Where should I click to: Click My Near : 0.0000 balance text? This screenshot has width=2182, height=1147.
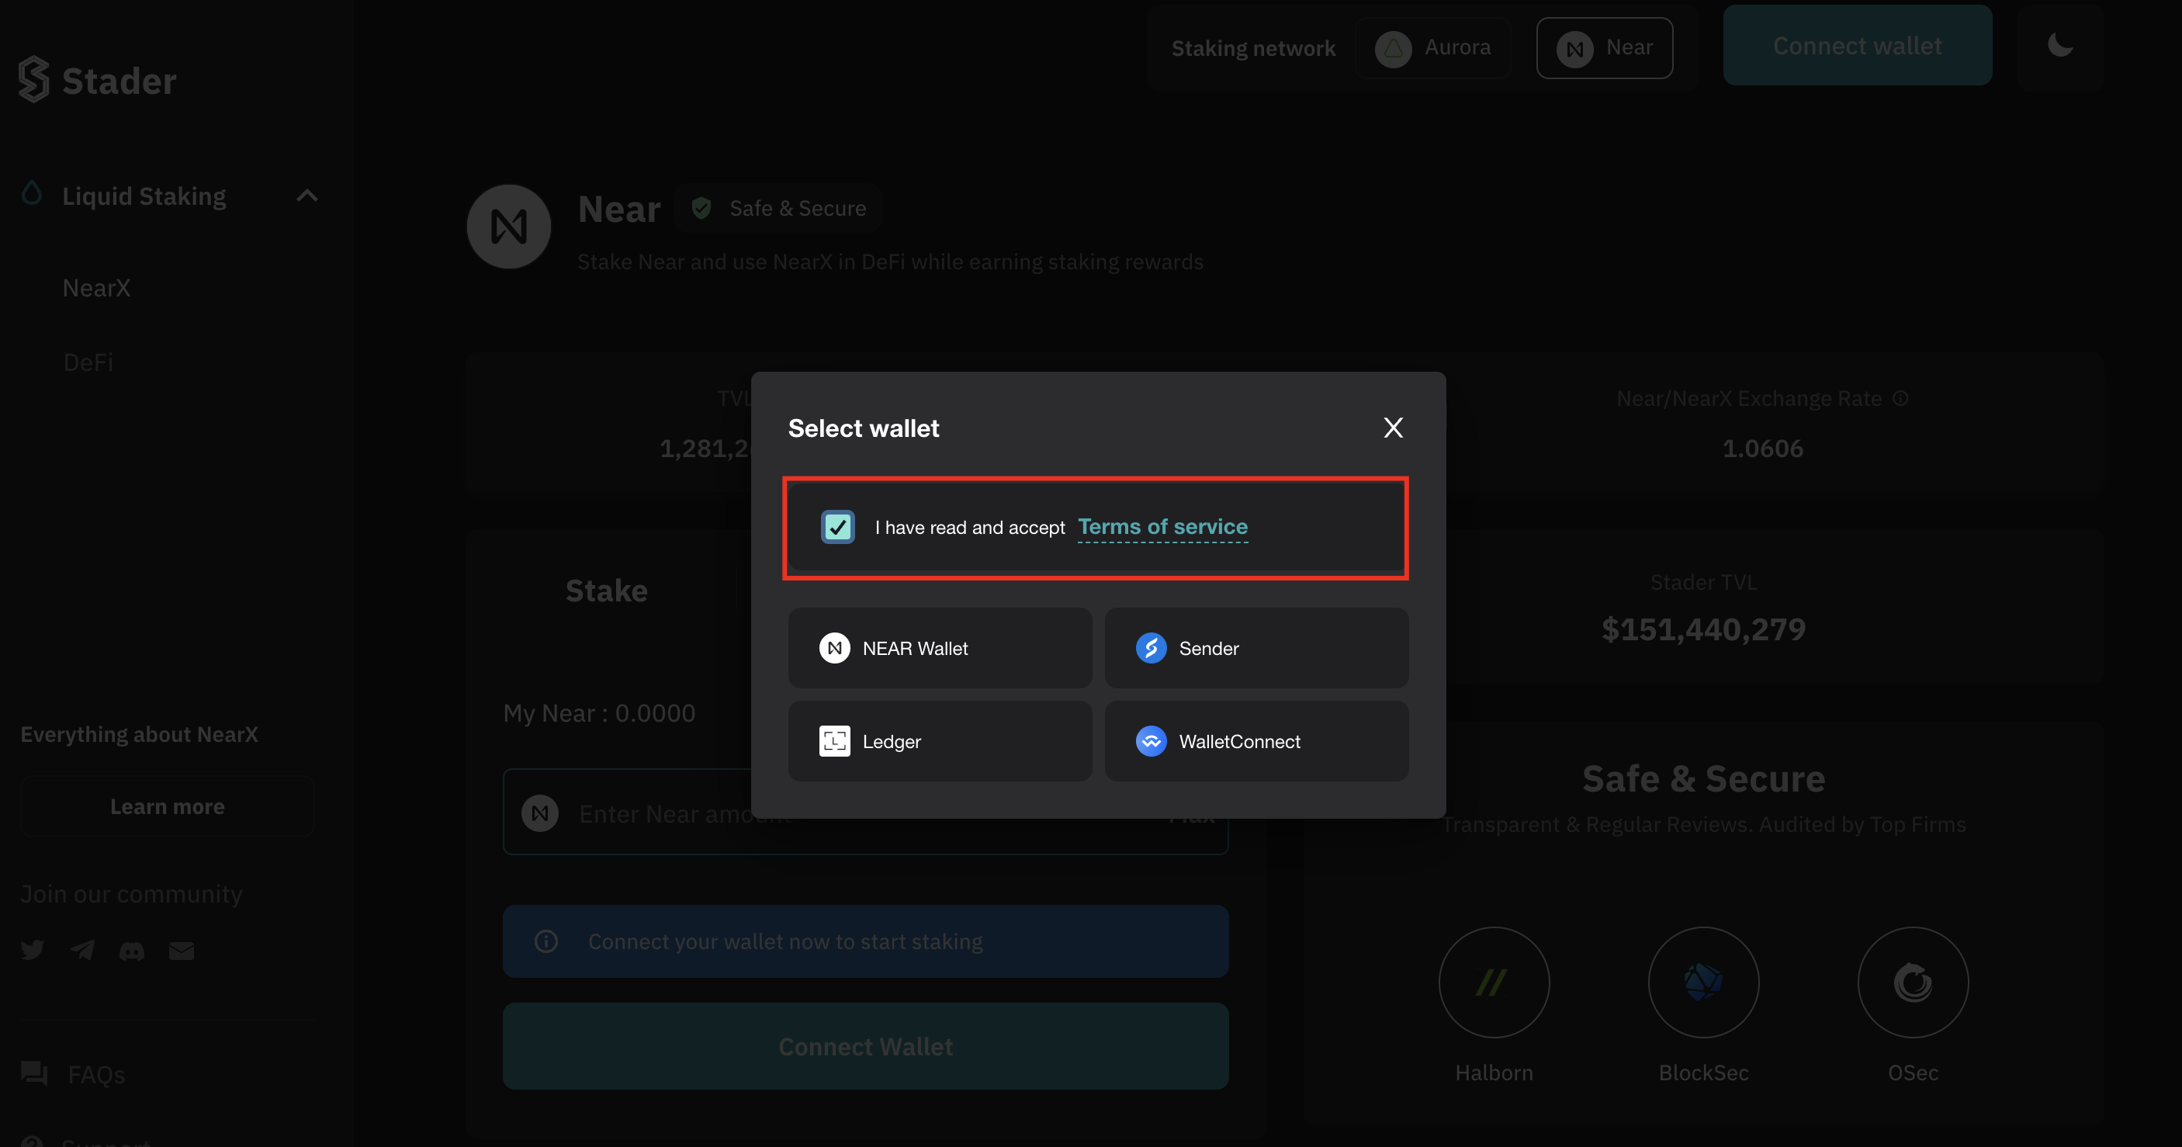599,713
